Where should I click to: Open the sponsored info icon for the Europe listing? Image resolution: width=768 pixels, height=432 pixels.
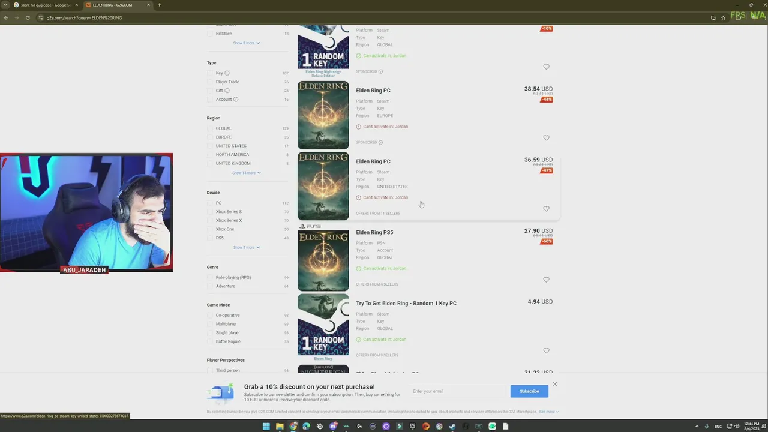[x=380, y=142]
